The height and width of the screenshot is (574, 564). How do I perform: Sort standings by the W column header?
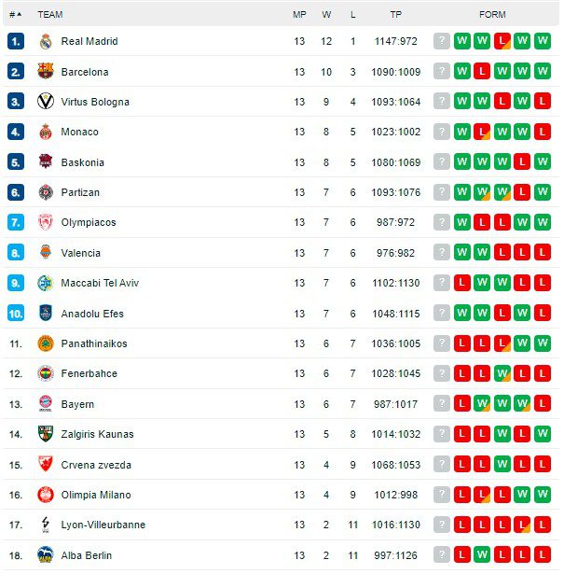pyautogui.click(x=326, y=15)
